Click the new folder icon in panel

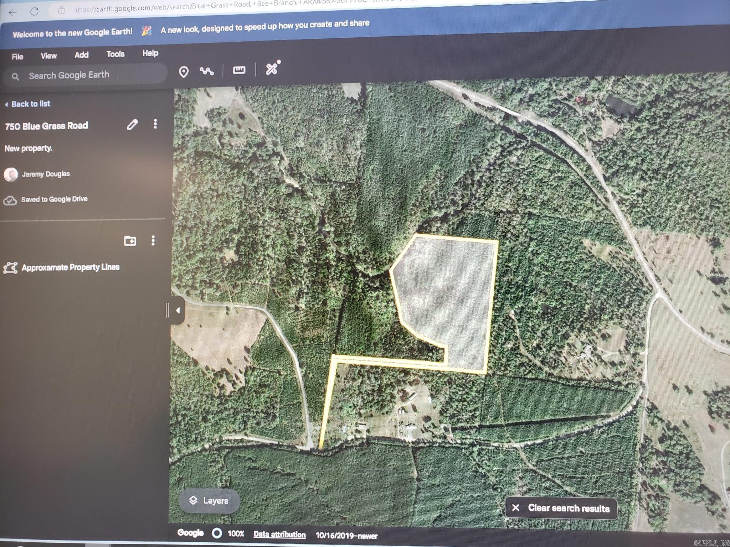point(130,241)
